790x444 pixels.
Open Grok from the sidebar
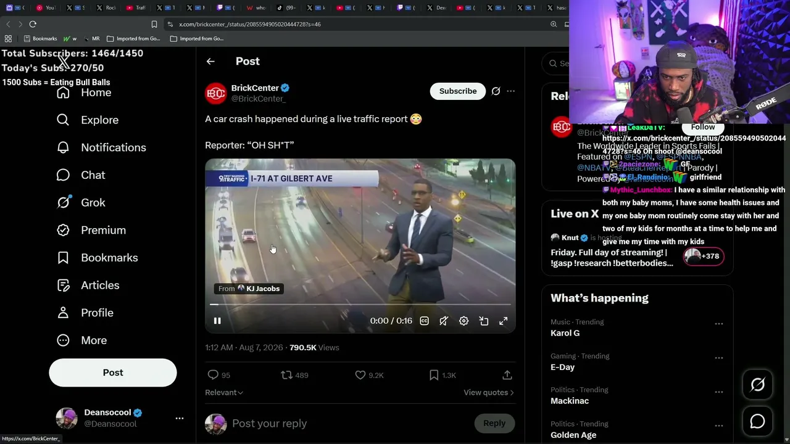[x=81, y=202]
